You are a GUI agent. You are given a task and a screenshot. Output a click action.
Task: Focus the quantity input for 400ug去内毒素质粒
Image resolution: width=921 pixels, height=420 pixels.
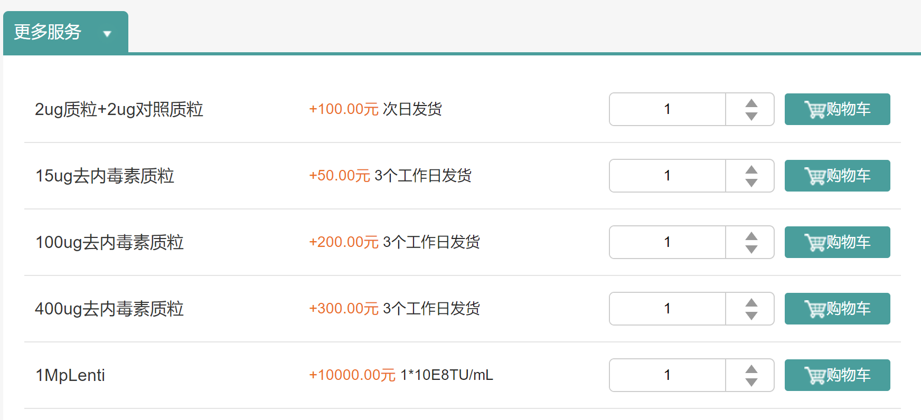pyautogui.click(x=668, y=309)
